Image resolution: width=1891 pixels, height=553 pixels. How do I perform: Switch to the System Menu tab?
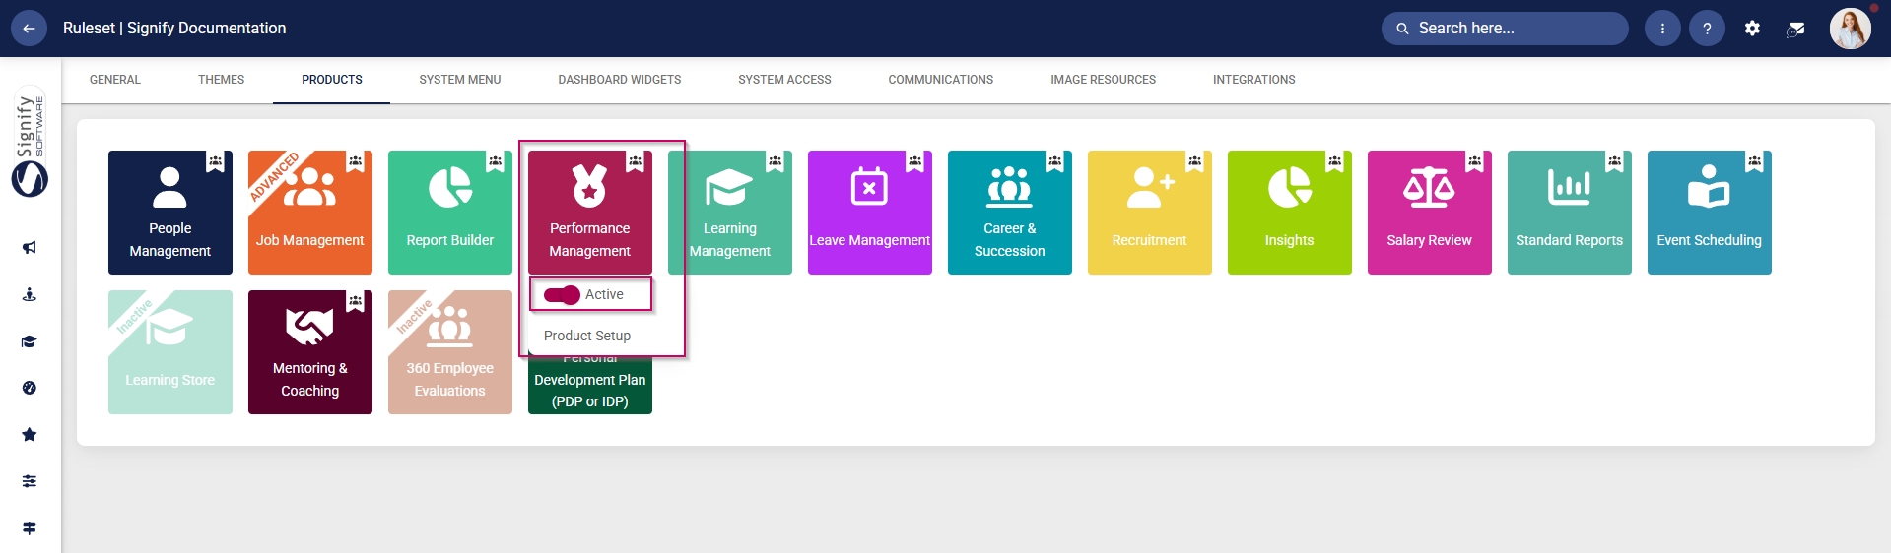pyautogui.click(x=460, y=80)
